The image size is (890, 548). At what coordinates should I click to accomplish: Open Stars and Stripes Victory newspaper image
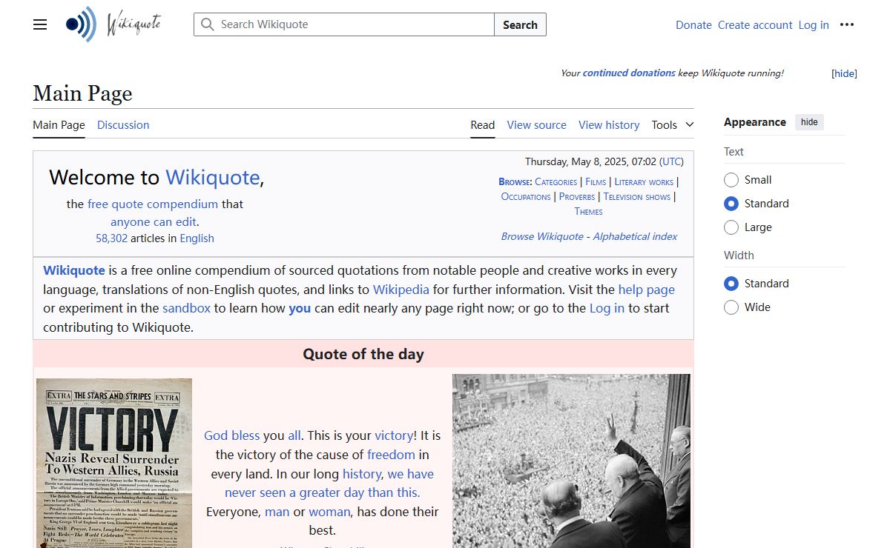click(x=114, y=464)
